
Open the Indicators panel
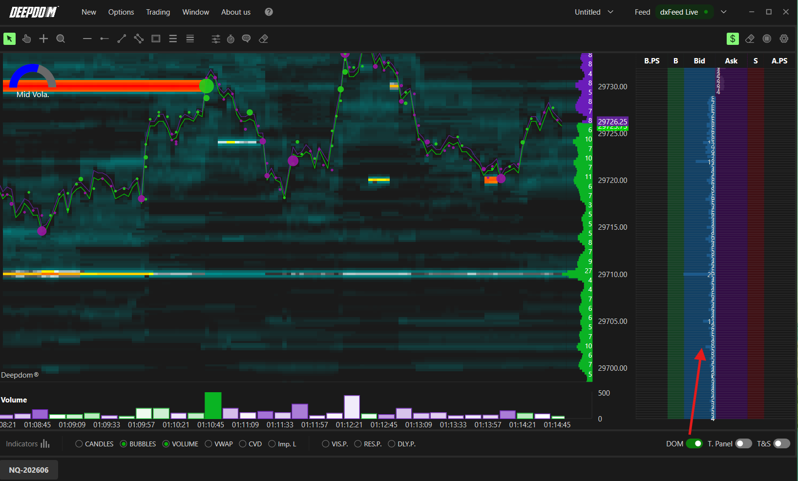coord(28,443)
